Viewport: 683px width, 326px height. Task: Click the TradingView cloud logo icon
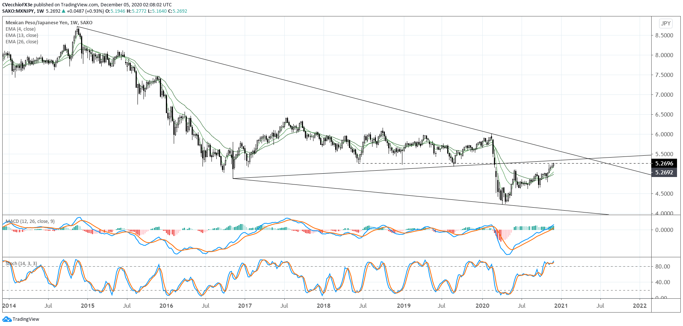click(x=7, y=319)
